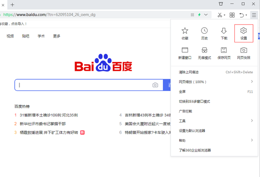Focus the Baidu search input field

[x=82, y=85]
